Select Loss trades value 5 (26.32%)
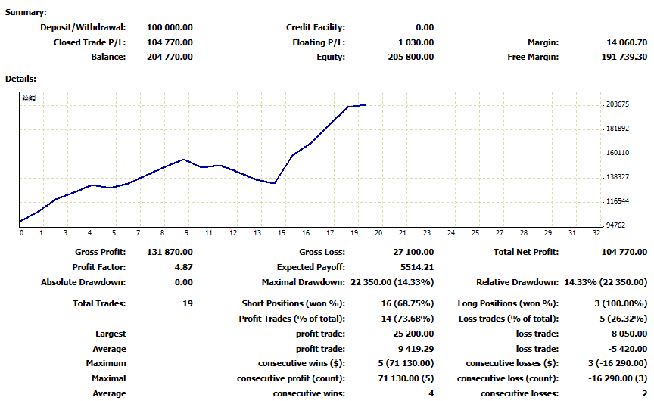The height and width of the screenshot is (401, 654). (x=624, y=319)
